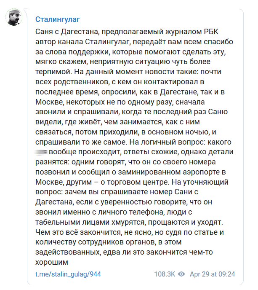This screenshot has width=258, height=290.
Task: Click the Apr 29 at 09:24 timestamp
Action: pyautogui.click(x=213, y=274)
